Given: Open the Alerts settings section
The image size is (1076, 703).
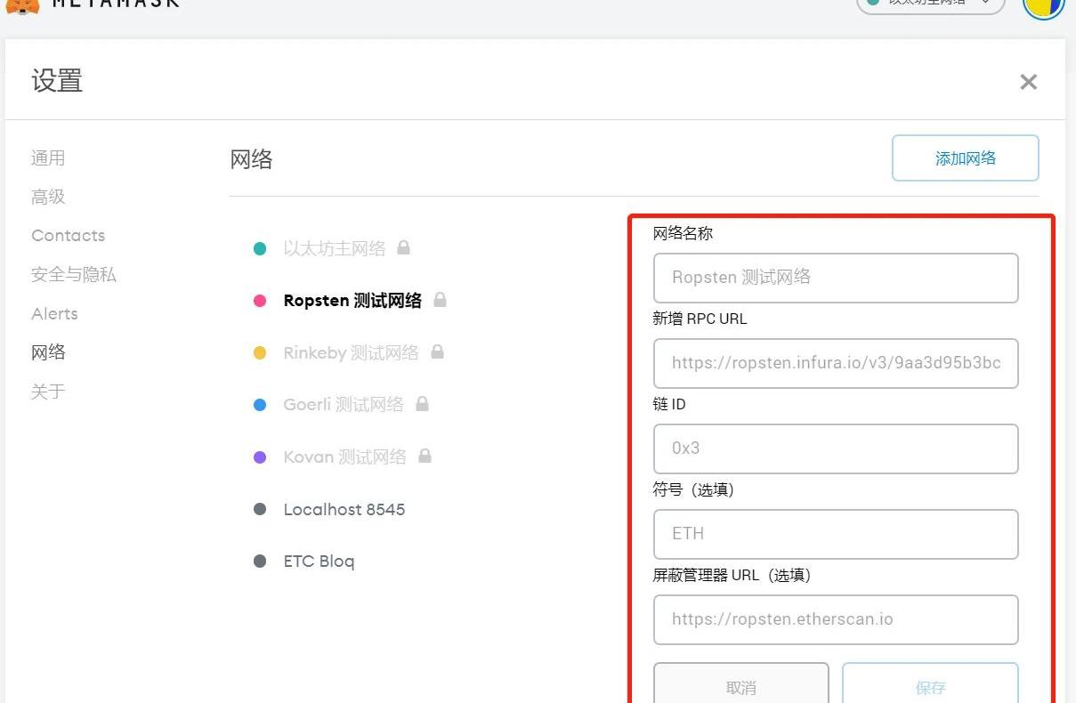Looking at the screenshot, I should [x=54, y=313].
